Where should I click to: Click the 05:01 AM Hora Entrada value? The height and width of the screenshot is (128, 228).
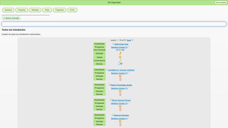(120, 50)
